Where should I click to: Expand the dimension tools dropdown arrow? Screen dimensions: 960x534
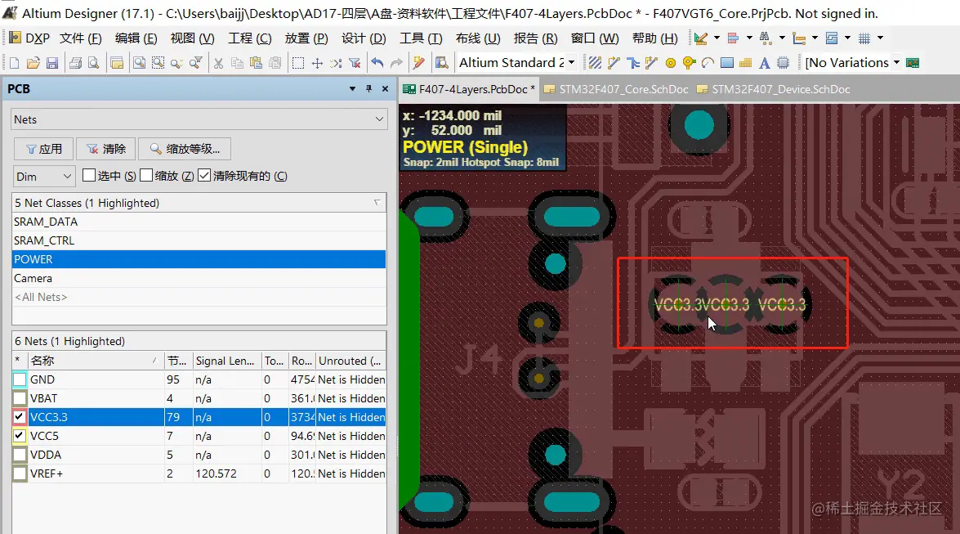click(x=815, y=38)
